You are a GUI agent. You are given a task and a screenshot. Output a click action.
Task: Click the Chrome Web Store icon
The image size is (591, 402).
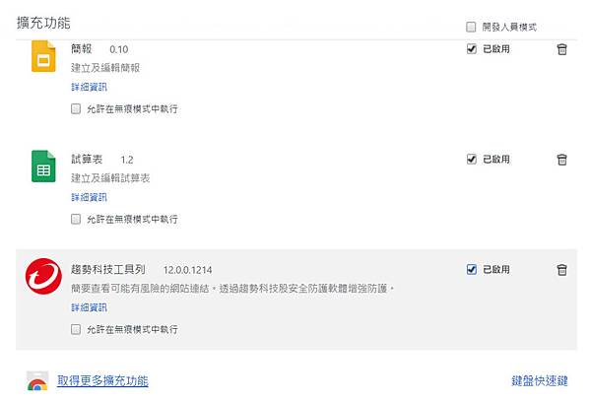(x=36, y=385)
